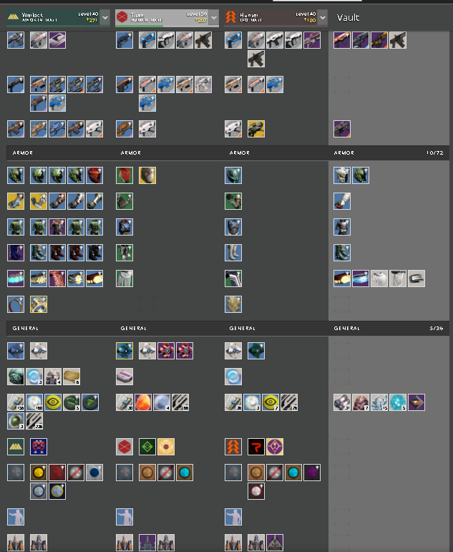Open the Warlock character dropdown arrow
This screenshot has height=552, width=453.
click(105, 18)
